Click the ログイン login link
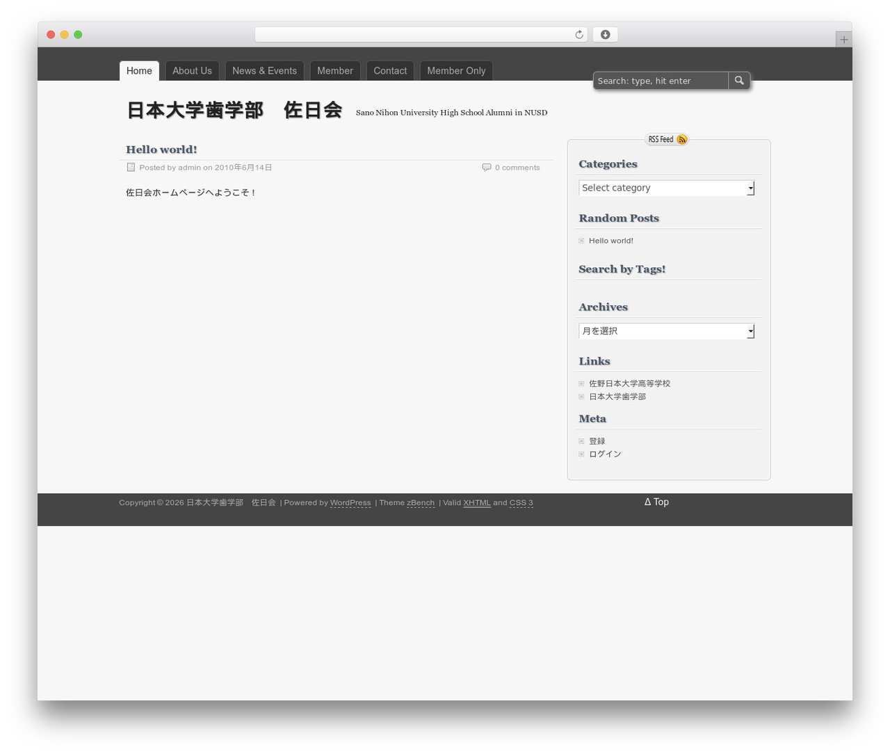The image size is (890, 754). tap(605, 454)
